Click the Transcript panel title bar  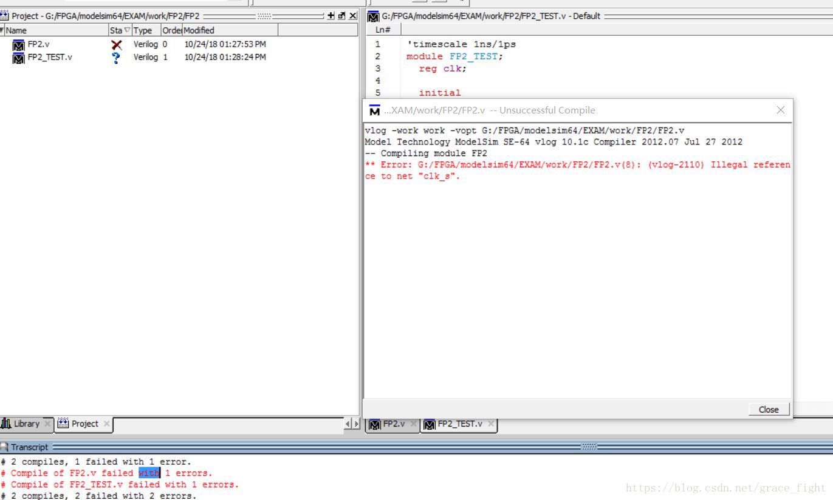(x=416, y=447)
